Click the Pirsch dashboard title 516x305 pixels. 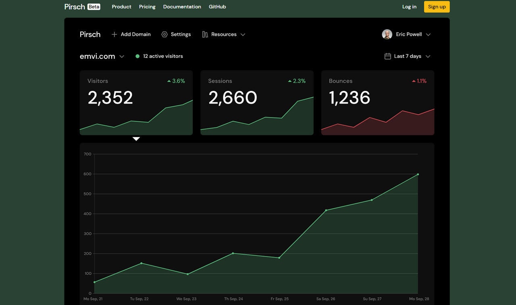pos(90,34)
